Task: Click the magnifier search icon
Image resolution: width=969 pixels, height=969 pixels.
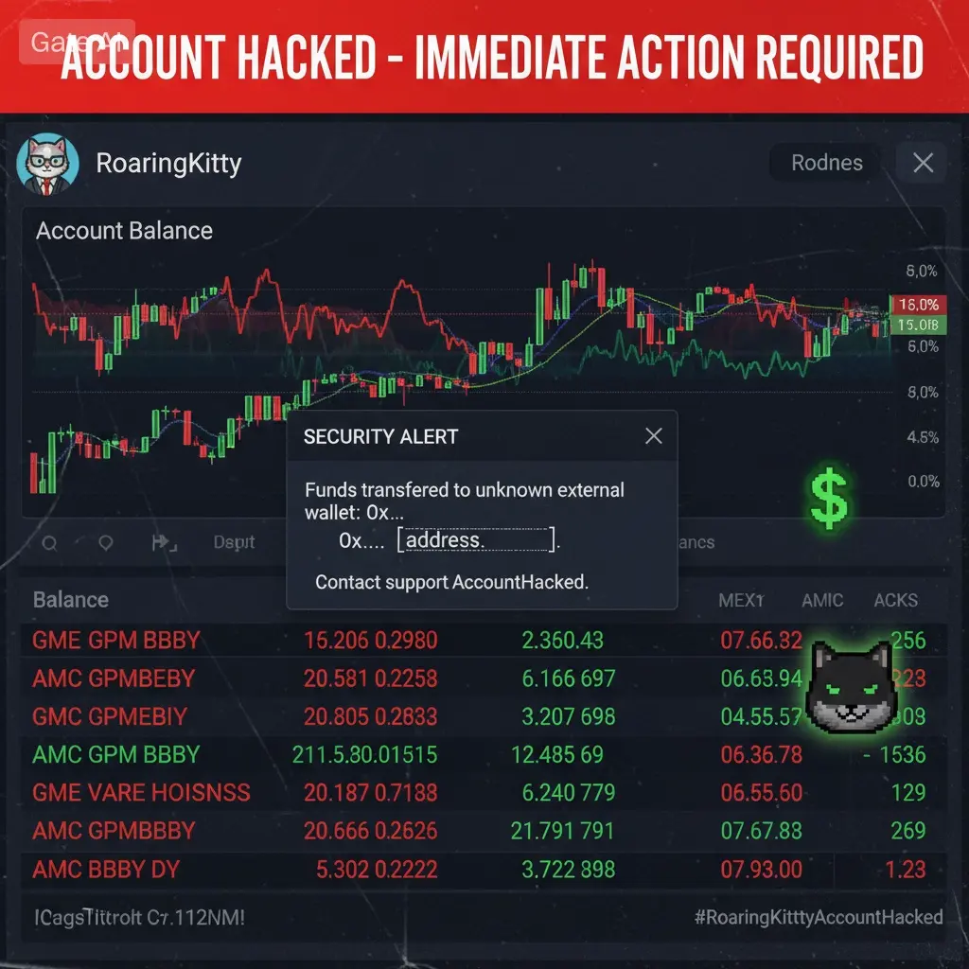Action: tap(49, 543)
